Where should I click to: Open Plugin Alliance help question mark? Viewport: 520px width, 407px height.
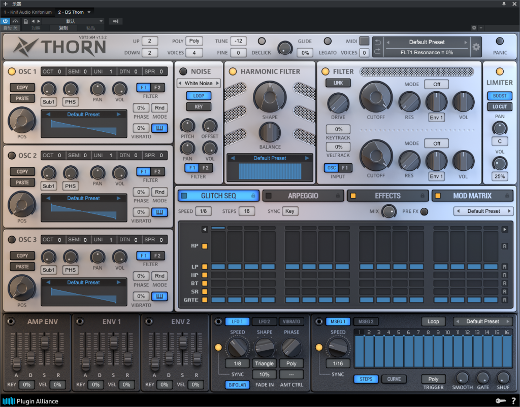pyautogui.click(x=513, y=401)
